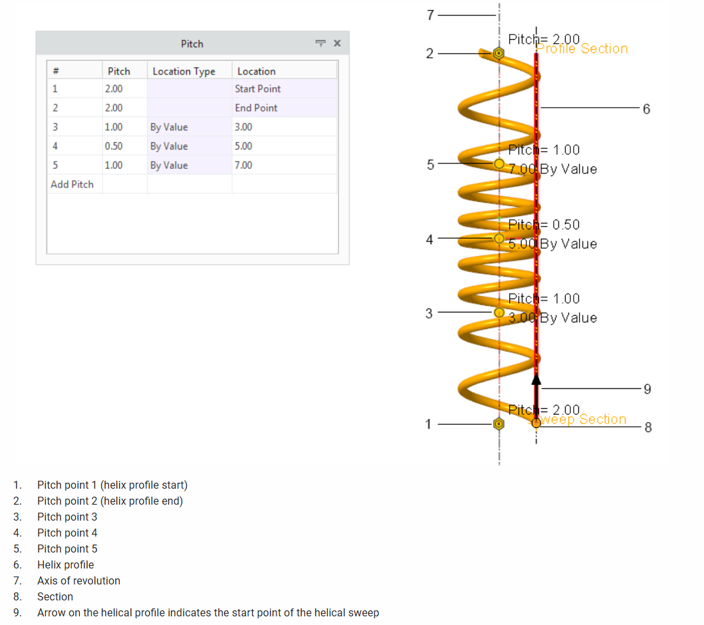The image size is (704, 625).
Task: Pin the Pitch panel open
Action: (320, 43)
